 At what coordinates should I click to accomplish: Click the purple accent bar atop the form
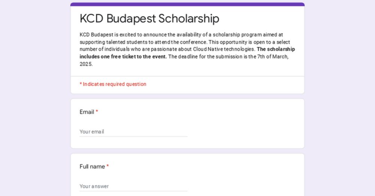(187, 4)
